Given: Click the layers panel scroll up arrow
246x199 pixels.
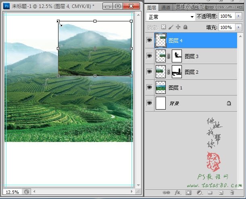Looking at the screenshot, I should pyautogui.click(x=240, y=36).
